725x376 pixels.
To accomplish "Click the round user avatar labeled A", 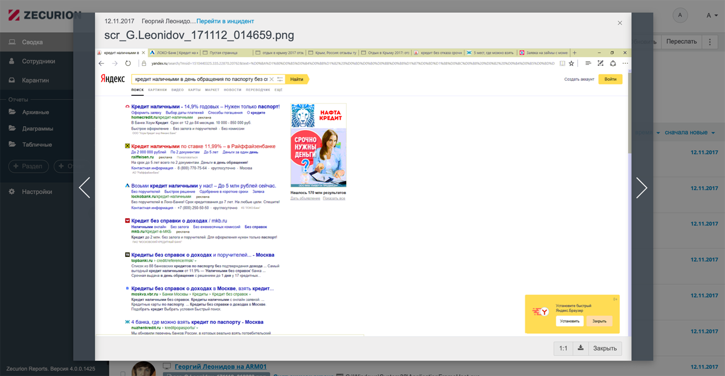I will (x=680, y=15).
